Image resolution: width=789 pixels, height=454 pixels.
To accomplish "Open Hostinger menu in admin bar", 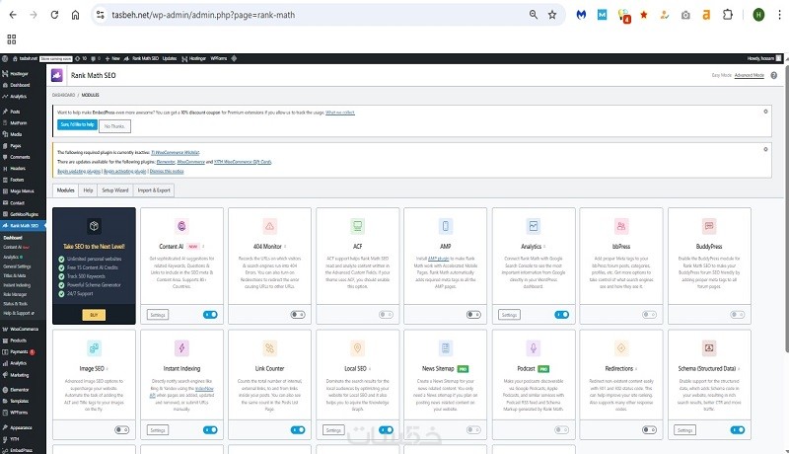I will tap(193, 58).
